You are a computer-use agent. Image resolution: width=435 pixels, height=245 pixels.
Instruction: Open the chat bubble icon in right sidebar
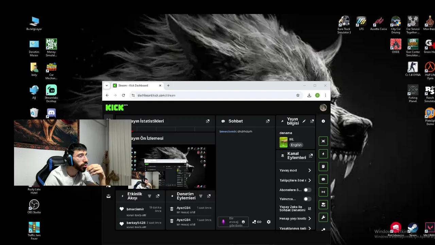coord(323,179)
